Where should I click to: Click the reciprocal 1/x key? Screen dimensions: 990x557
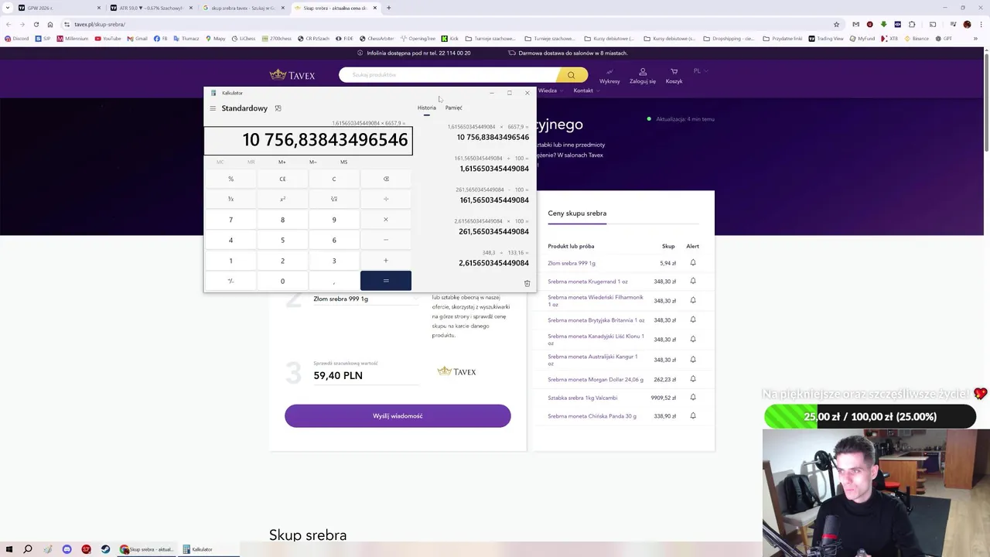[230, 199]
